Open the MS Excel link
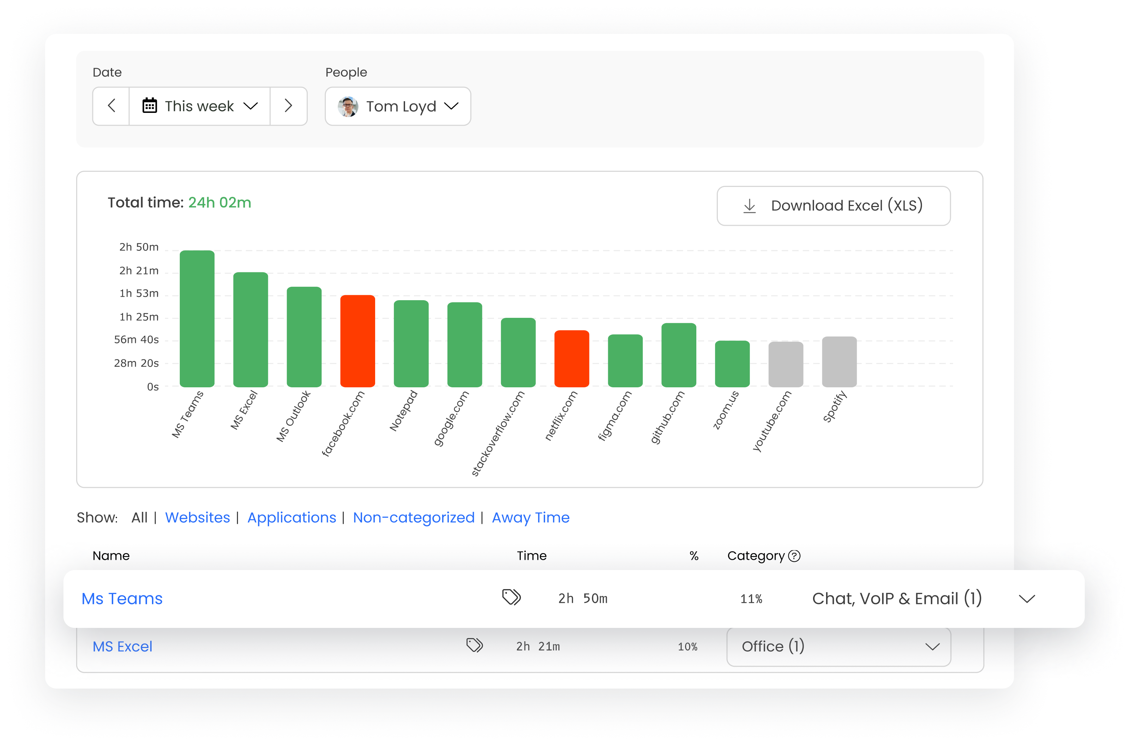Image resolution: width=1130 pixels, height=745 pixels. pyautogui.click(x=122, y=647)
